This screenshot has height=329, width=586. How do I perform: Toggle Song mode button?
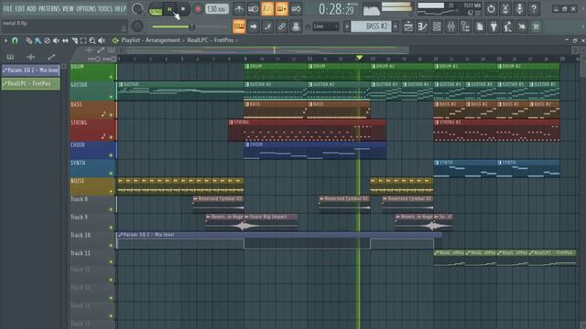[x=155, y=11]
